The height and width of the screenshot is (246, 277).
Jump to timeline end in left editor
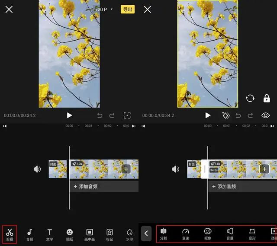point(134,126)
